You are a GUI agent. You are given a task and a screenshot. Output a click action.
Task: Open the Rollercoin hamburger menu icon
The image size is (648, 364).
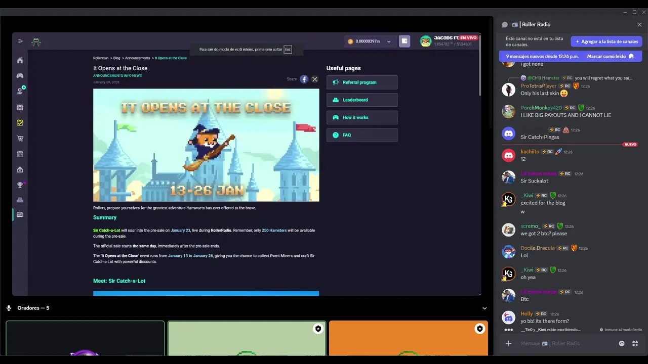(x=20, y=41)
